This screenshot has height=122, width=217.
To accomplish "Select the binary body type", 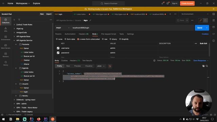I will [110, 39].
